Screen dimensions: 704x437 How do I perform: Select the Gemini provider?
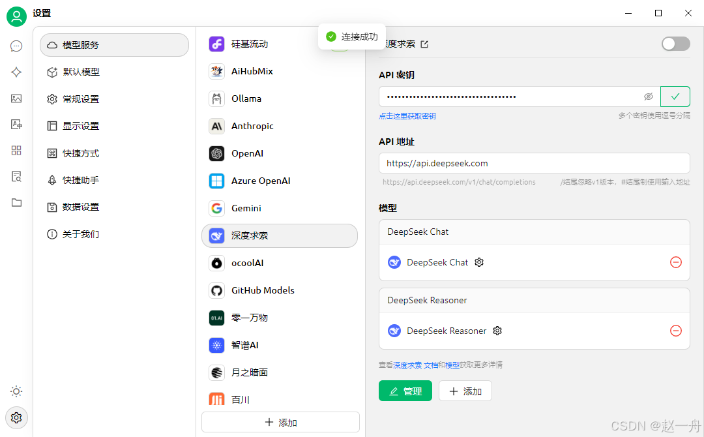[279, 209]
